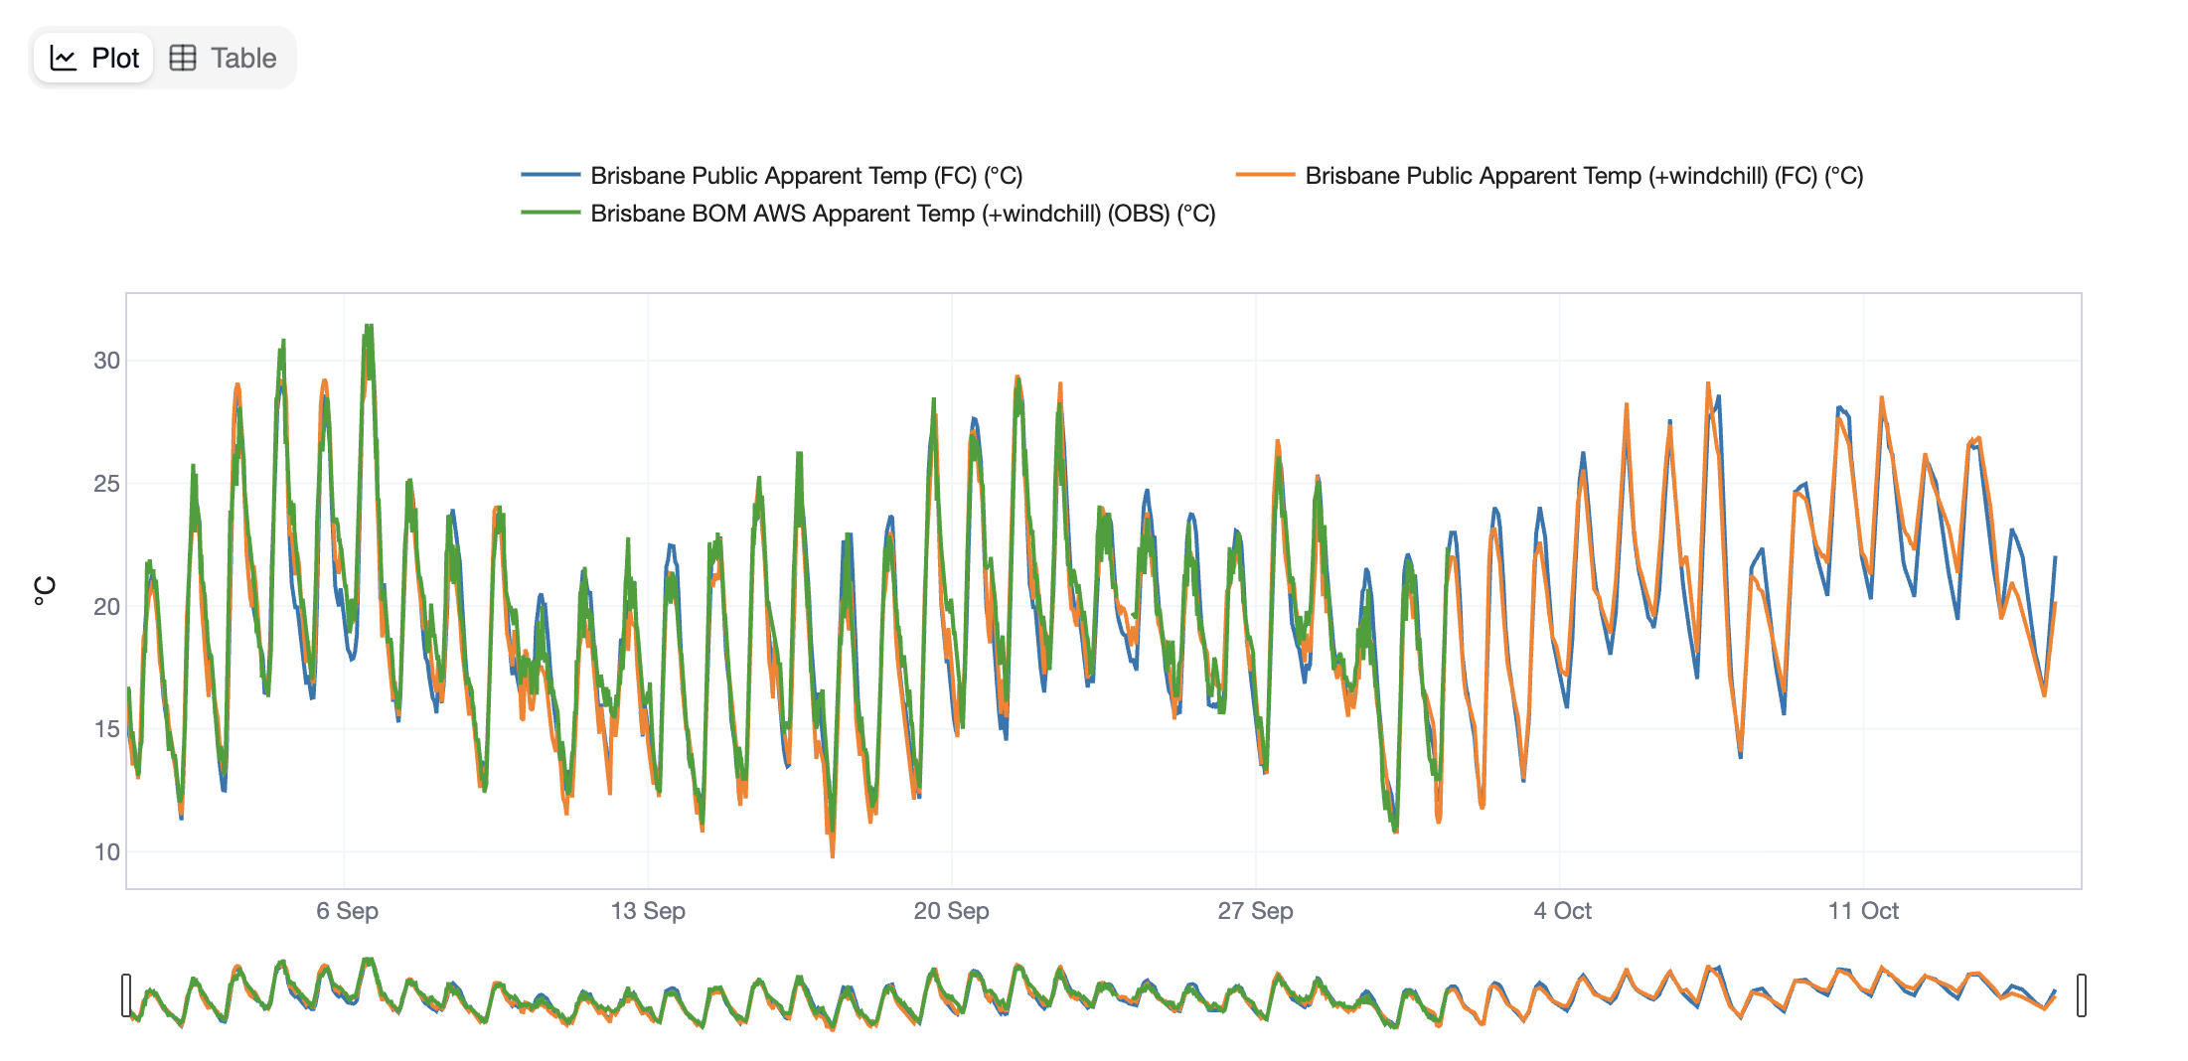
Task: Switch to the Plot tab
Action: pyautogui.click(x=94, y=59)
